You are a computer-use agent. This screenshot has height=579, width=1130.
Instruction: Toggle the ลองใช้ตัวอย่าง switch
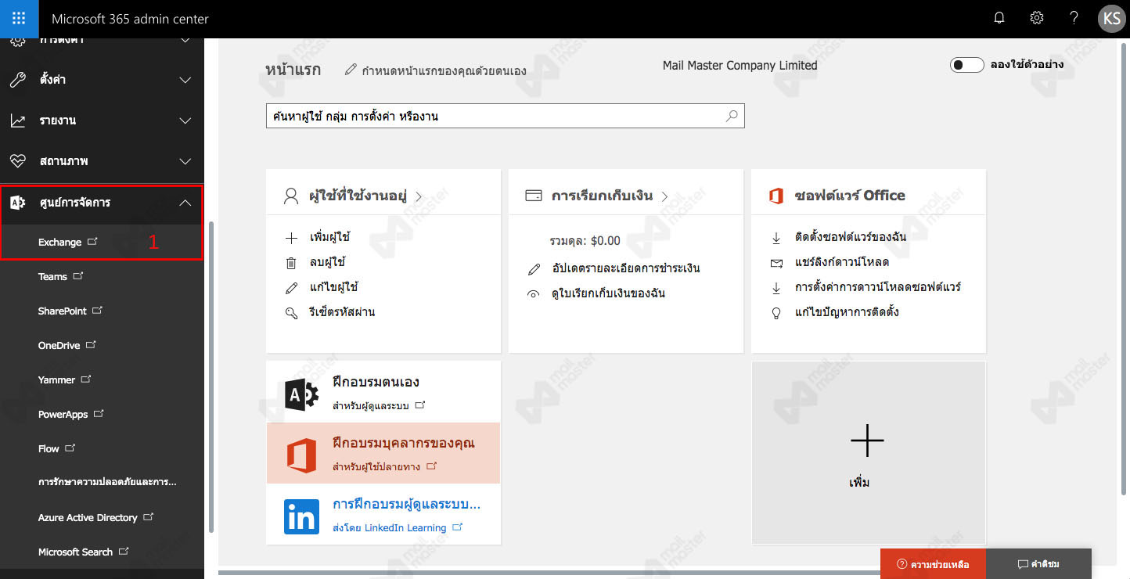click(x=966, y=65)
